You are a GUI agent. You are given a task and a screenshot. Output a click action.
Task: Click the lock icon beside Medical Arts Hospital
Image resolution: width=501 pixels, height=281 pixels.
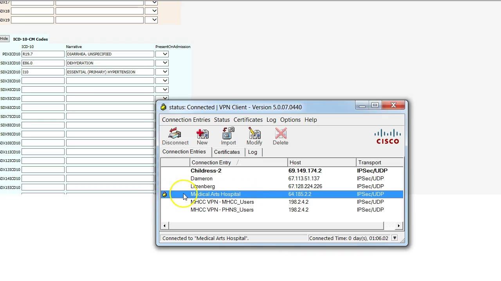click(x=164, y=194)
